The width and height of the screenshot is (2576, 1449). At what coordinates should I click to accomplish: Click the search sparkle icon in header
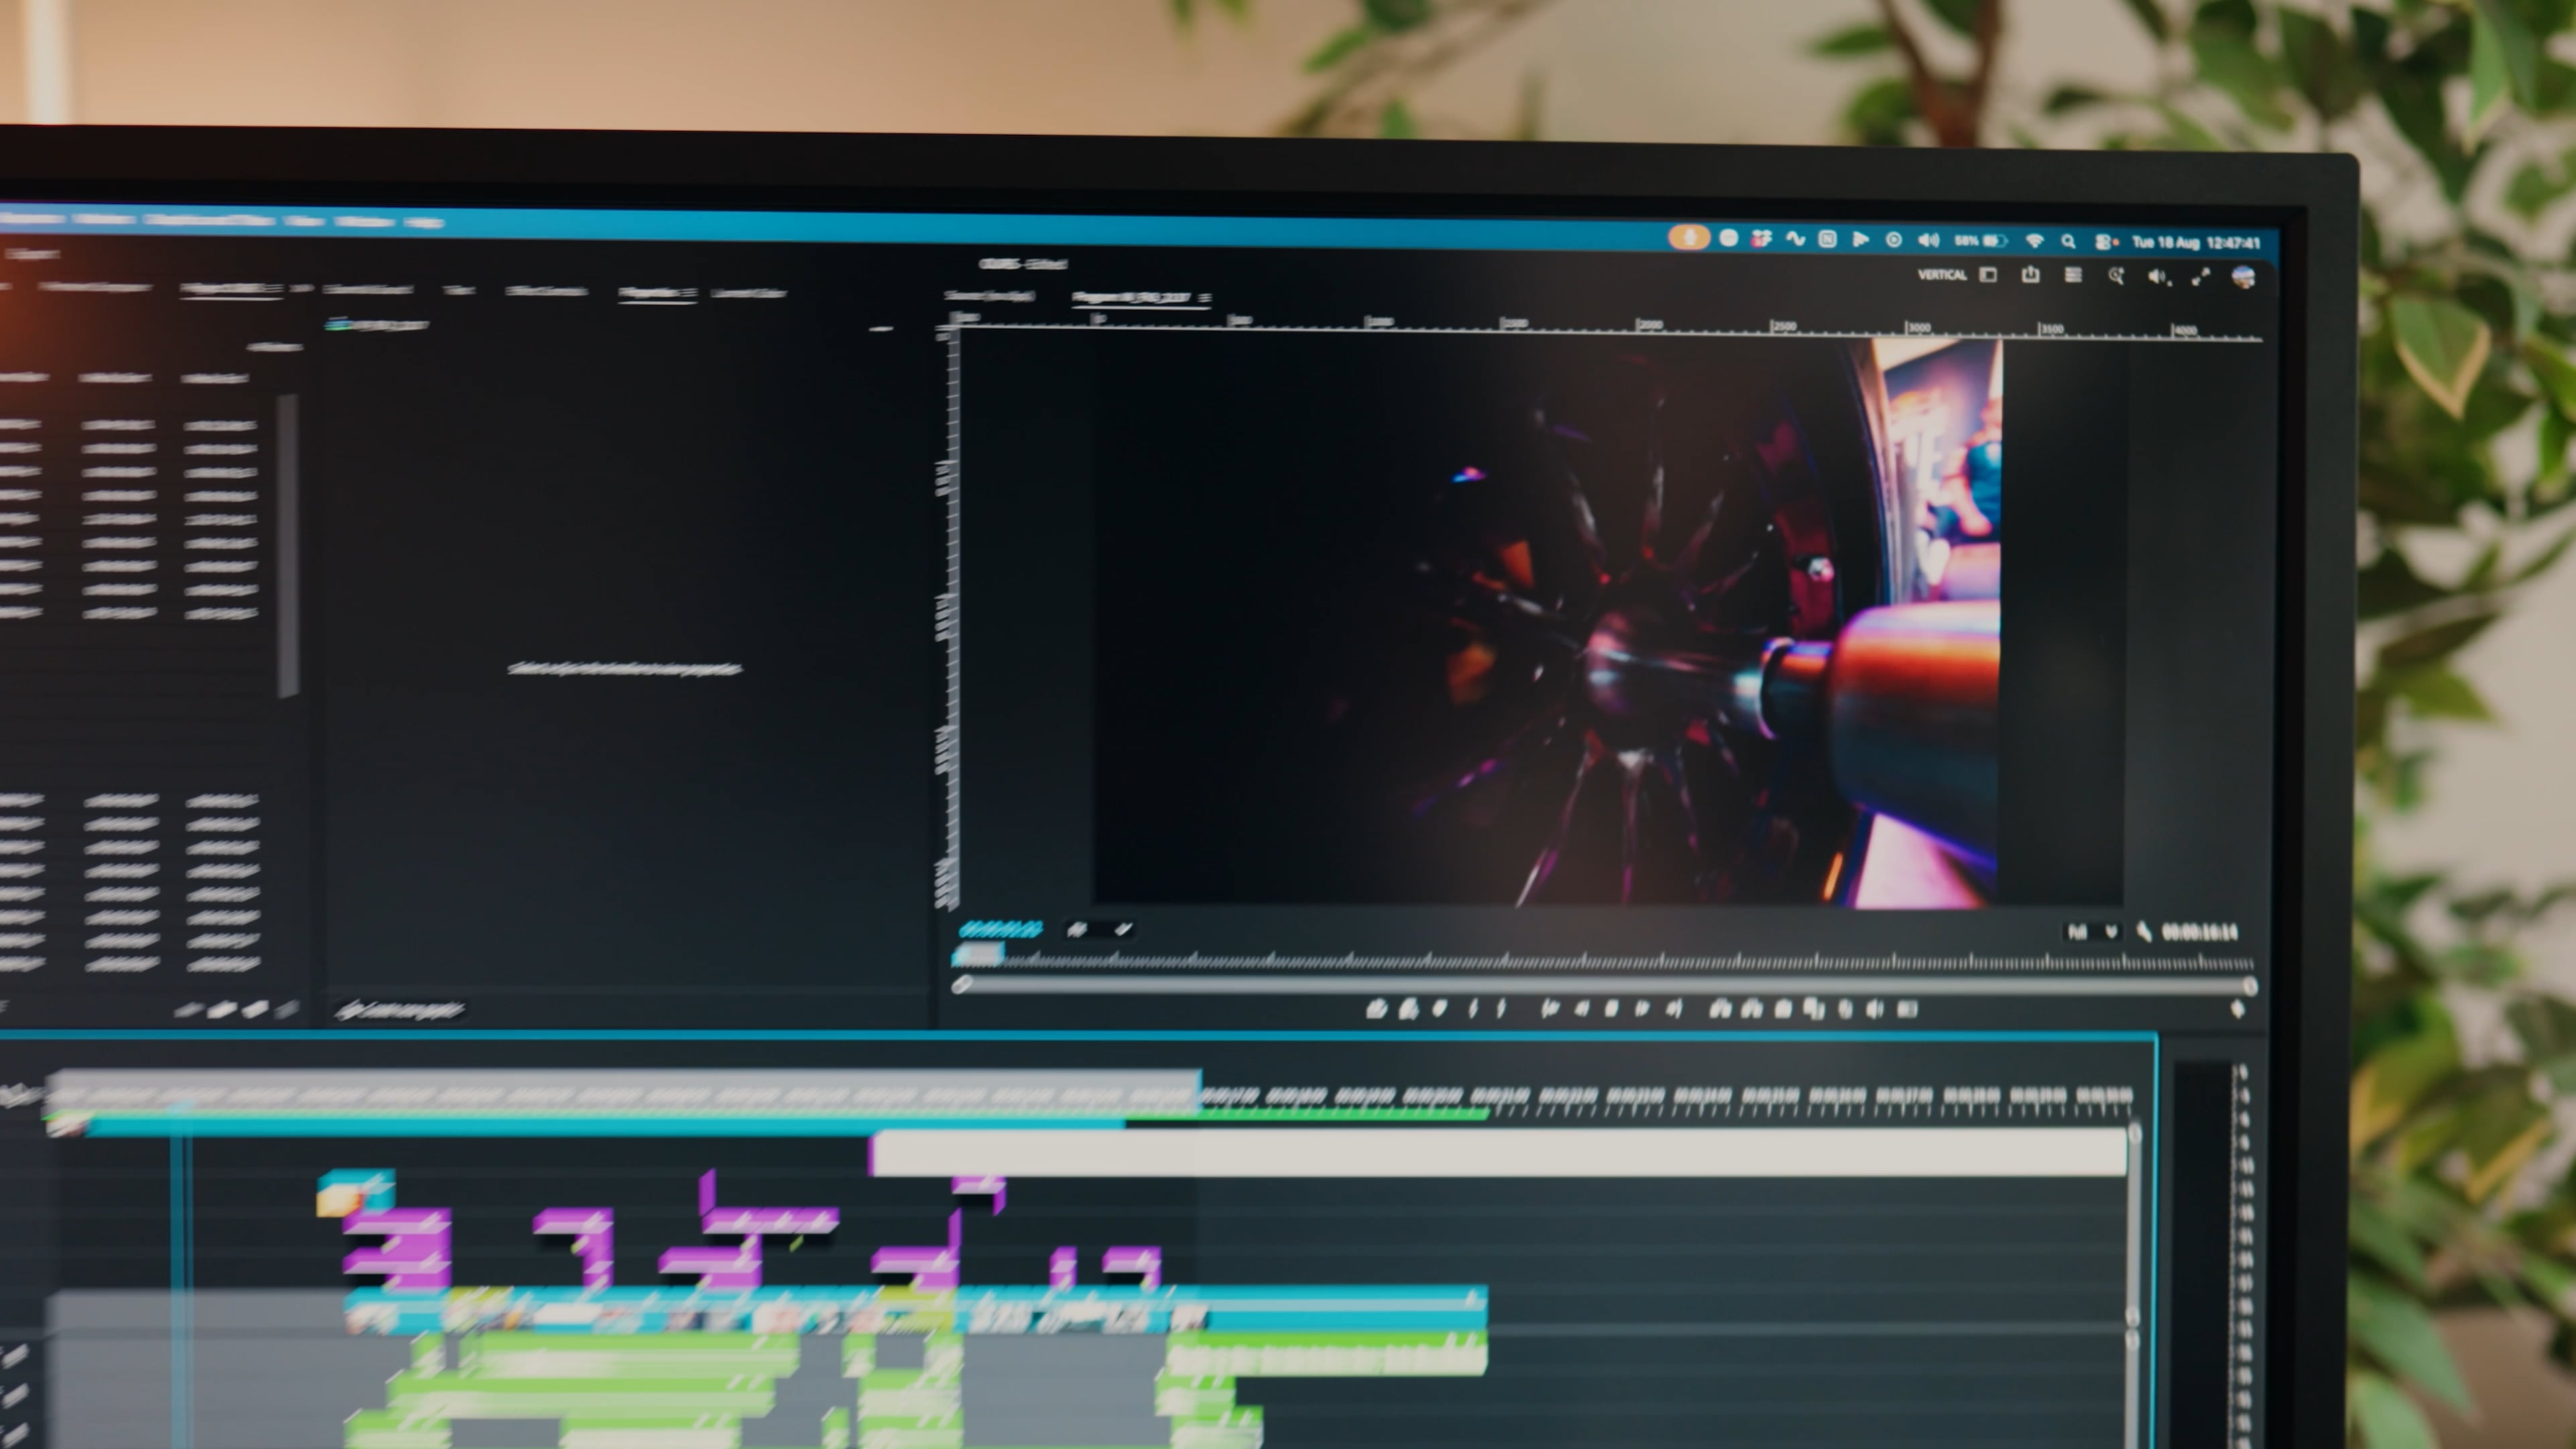tap(2116, 276)
